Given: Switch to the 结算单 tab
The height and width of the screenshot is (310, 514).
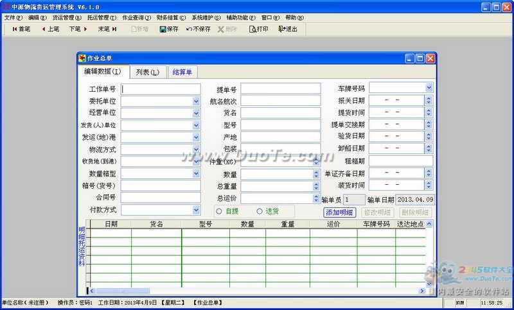Looking at the screenshot, I should click(x=182, y=72).
